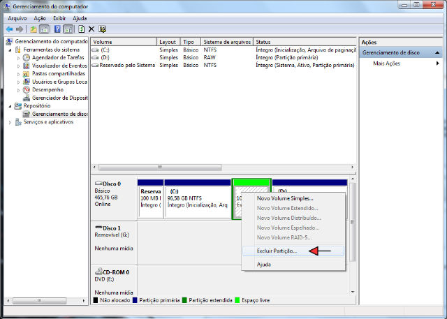Click the Disco 1 removable disk label
The height and width of the screenshot is (319, 447).
[112, 228]
